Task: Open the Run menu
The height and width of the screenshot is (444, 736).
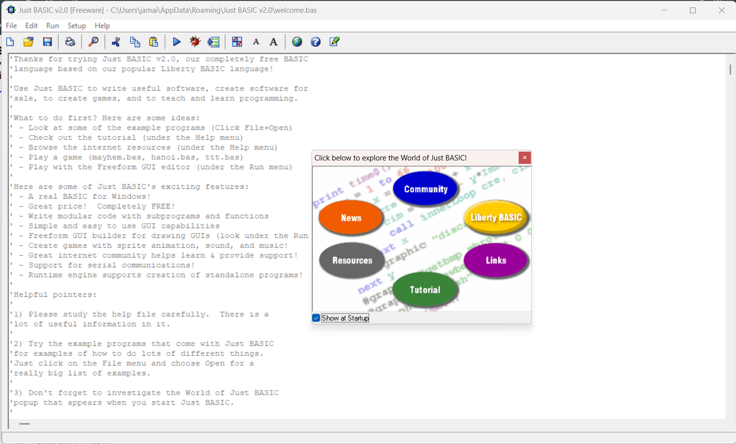Action: 53,26
